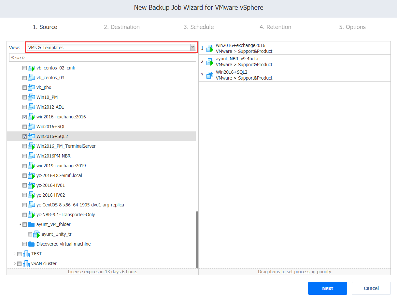The width and height of the screenshot is (397, 301).
Task: Click the VM icon for yc-NBR-9.1-Transporter-Only
Action: pos(32,215)
